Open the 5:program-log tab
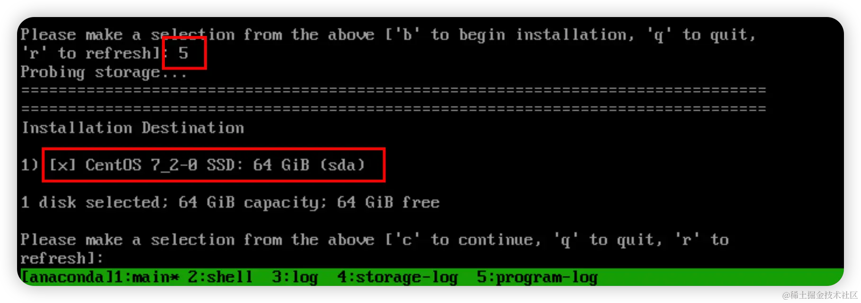Viewport: 861px width, 303px height. point(537,277)
